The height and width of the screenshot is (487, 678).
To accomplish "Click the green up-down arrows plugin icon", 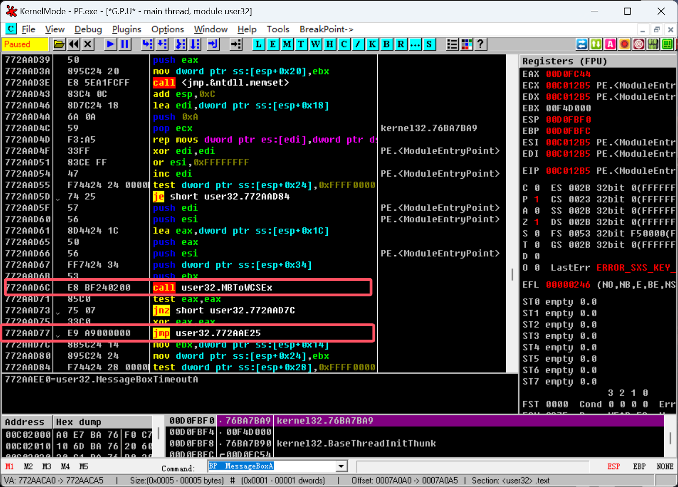I will pyautogui.click(x=596, y=44).
